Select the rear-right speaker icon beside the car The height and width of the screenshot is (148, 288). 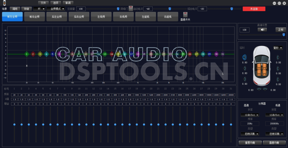(x=278, y=80)
